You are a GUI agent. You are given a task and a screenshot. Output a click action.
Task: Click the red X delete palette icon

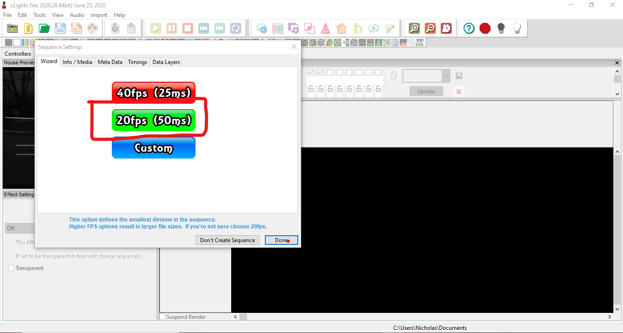click(459, 91)
